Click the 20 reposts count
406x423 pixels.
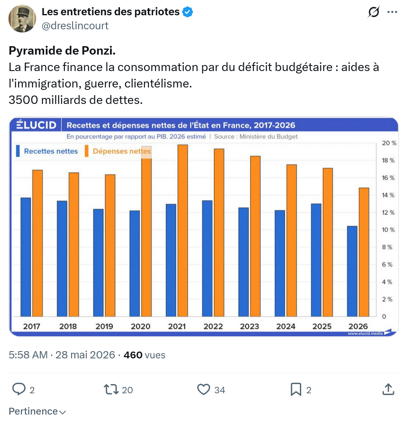click(127, 390)
